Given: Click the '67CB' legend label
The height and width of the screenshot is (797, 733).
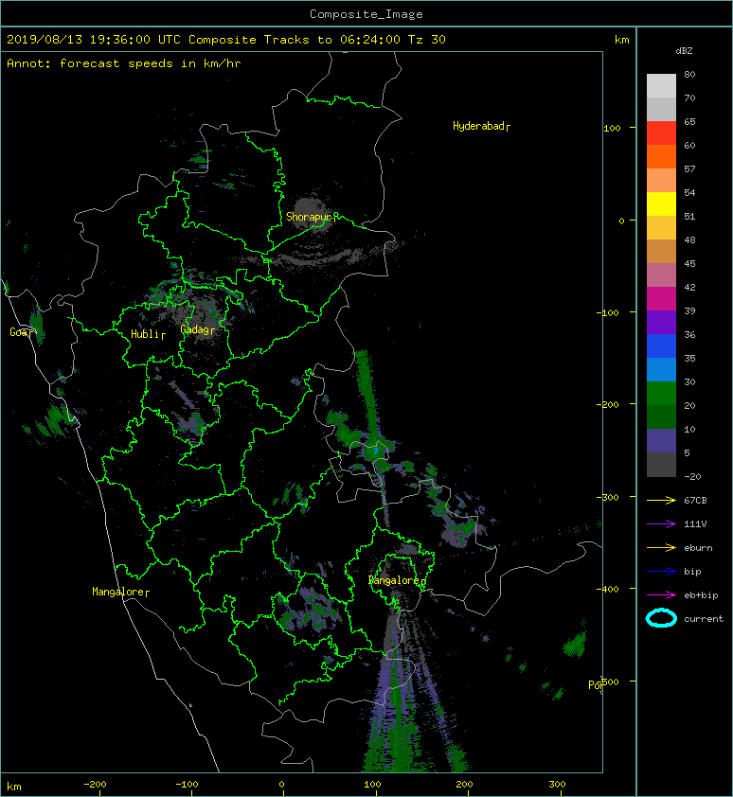Looking at the screenshot, I should click(x=695, y=501).
